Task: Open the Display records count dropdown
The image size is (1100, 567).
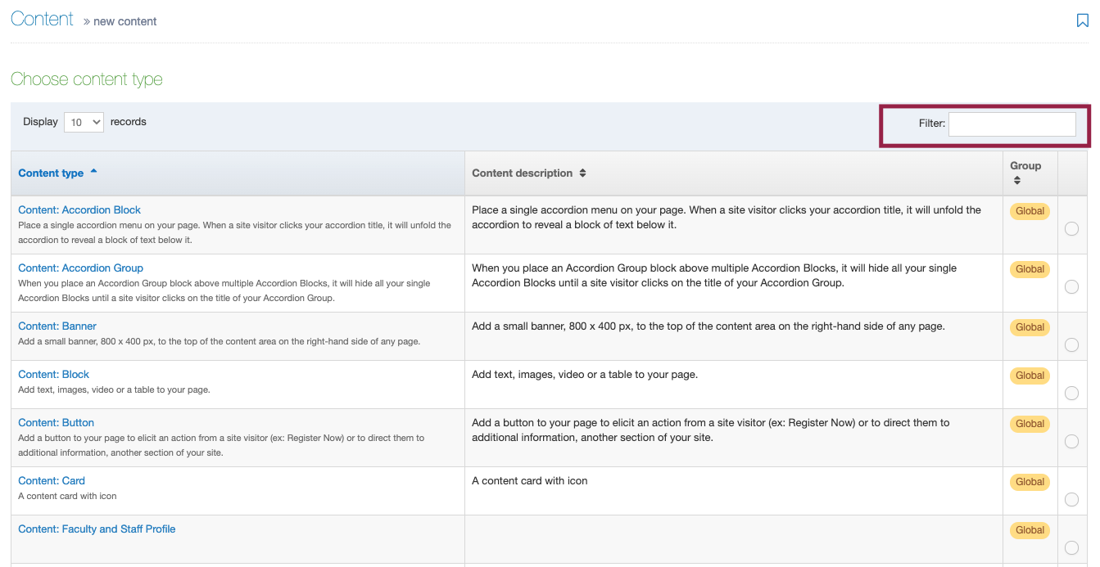Action: point(84,122)
